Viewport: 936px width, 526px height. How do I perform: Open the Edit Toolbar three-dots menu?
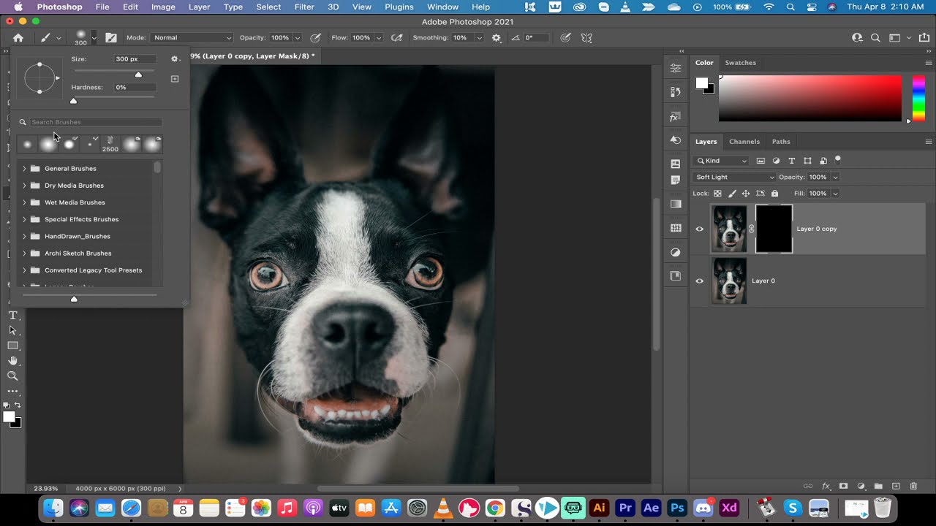pos(12,392)
